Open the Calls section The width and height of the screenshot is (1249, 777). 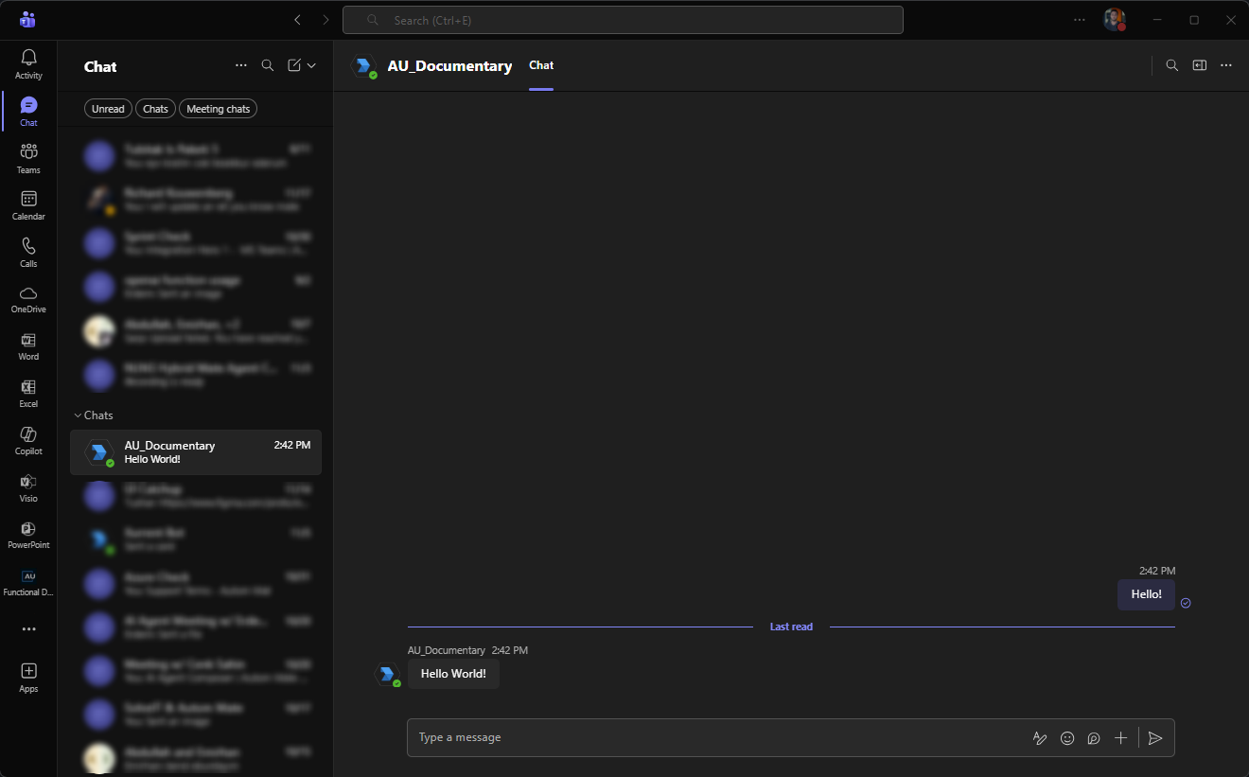pos(28,252)
